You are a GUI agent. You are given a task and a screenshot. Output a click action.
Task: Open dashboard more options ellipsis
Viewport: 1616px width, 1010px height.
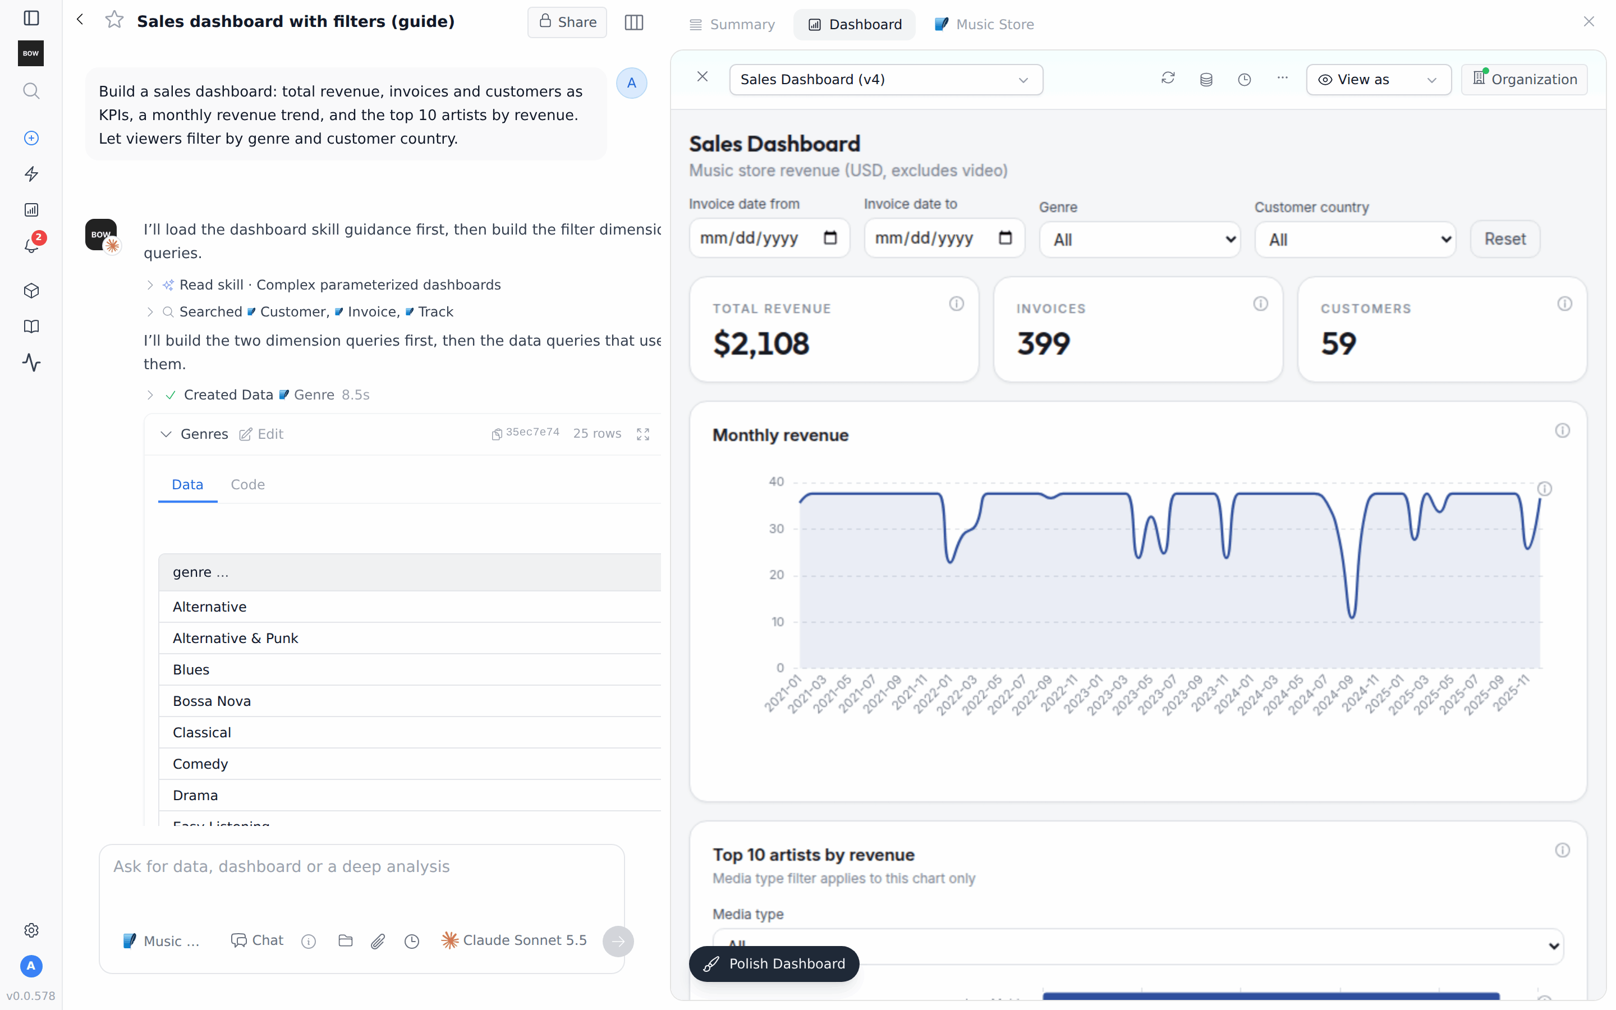(x=1282, y=78)
